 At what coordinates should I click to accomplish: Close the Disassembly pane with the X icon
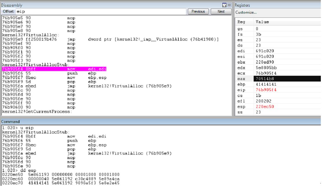[229, 5]
